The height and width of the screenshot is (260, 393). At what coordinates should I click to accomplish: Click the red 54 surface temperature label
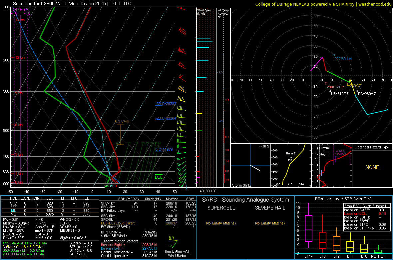pos(115,186)
